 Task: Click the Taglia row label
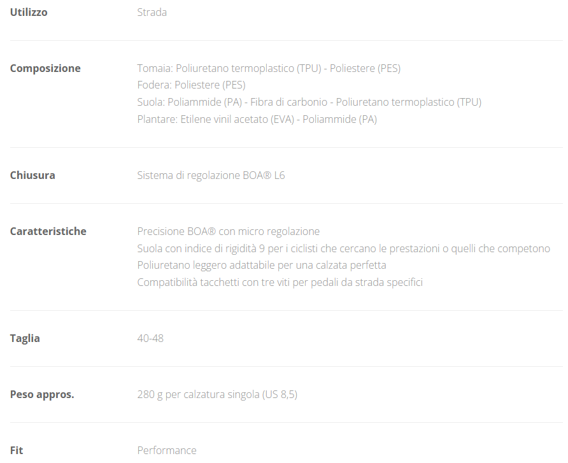[x=25, y=338]
